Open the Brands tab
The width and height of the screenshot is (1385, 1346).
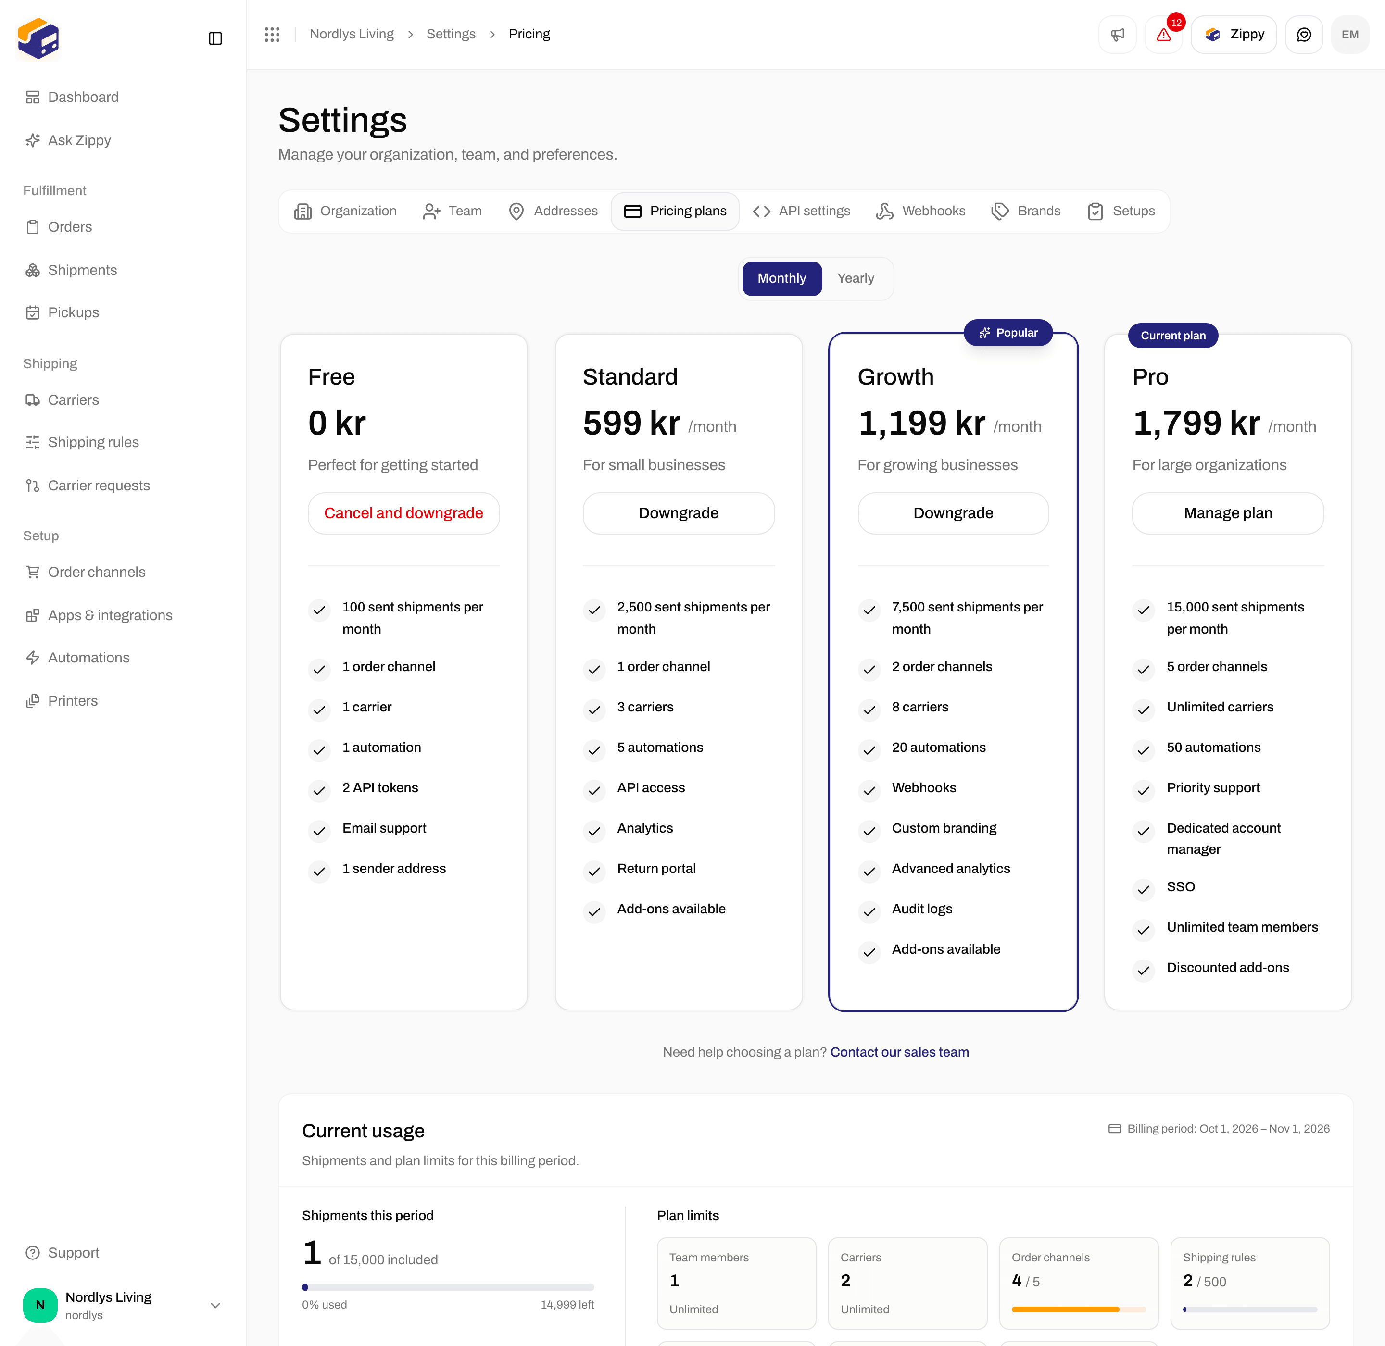(1026, 212)
